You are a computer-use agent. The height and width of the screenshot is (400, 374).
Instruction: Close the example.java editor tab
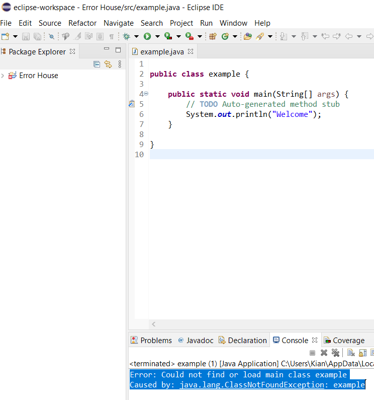click(191, 51)
